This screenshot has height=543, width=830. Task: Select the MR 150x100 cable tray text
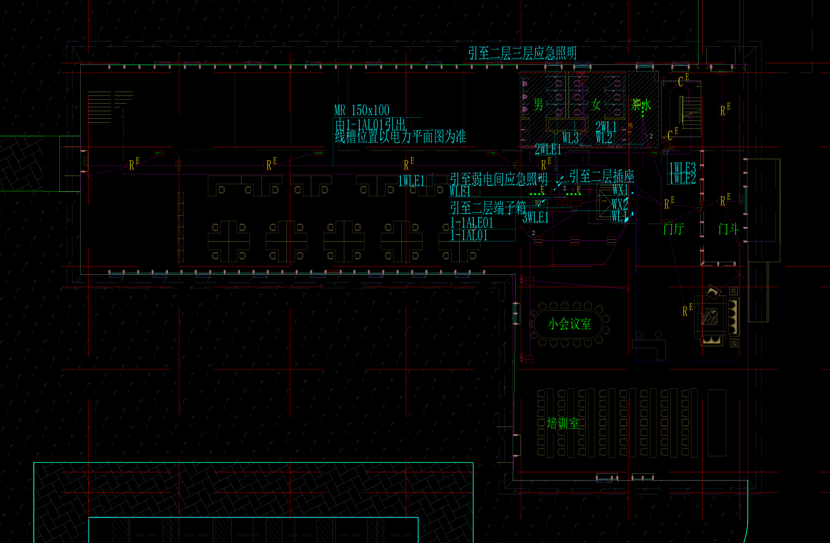pyautogui.click(x=362, y=110)
